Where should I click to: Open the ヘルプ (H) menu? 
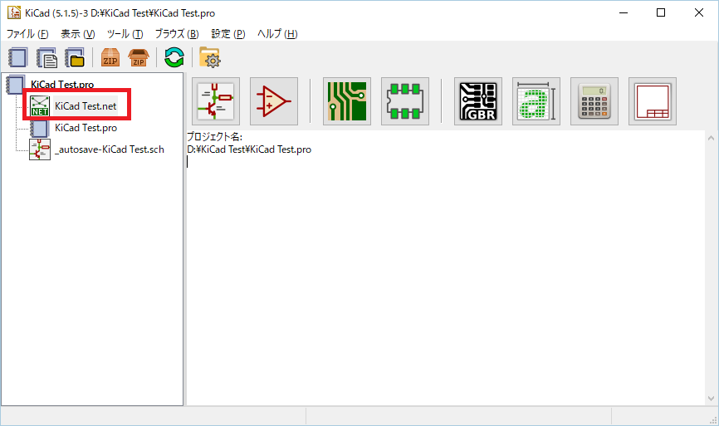click(x=277, y=34)
